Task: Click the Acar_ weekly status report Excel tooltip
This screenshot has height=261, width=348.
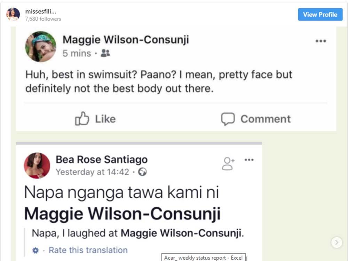Action: [204, 258]
